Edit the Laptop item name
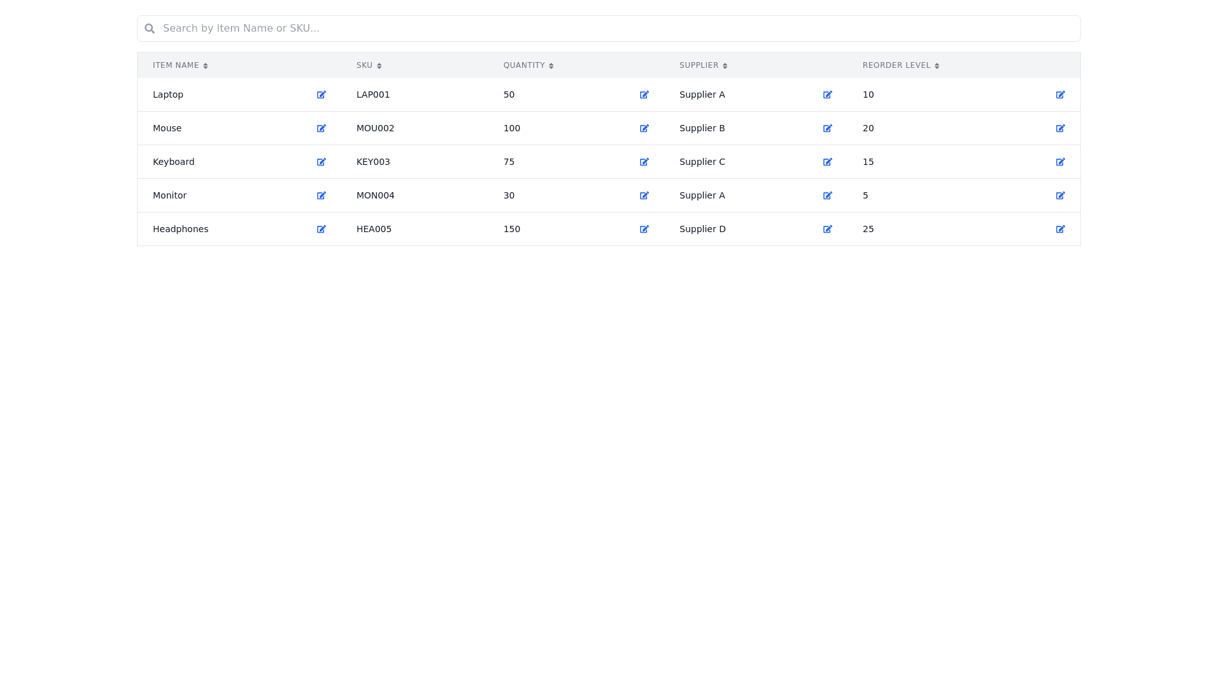 coord(322,95)
